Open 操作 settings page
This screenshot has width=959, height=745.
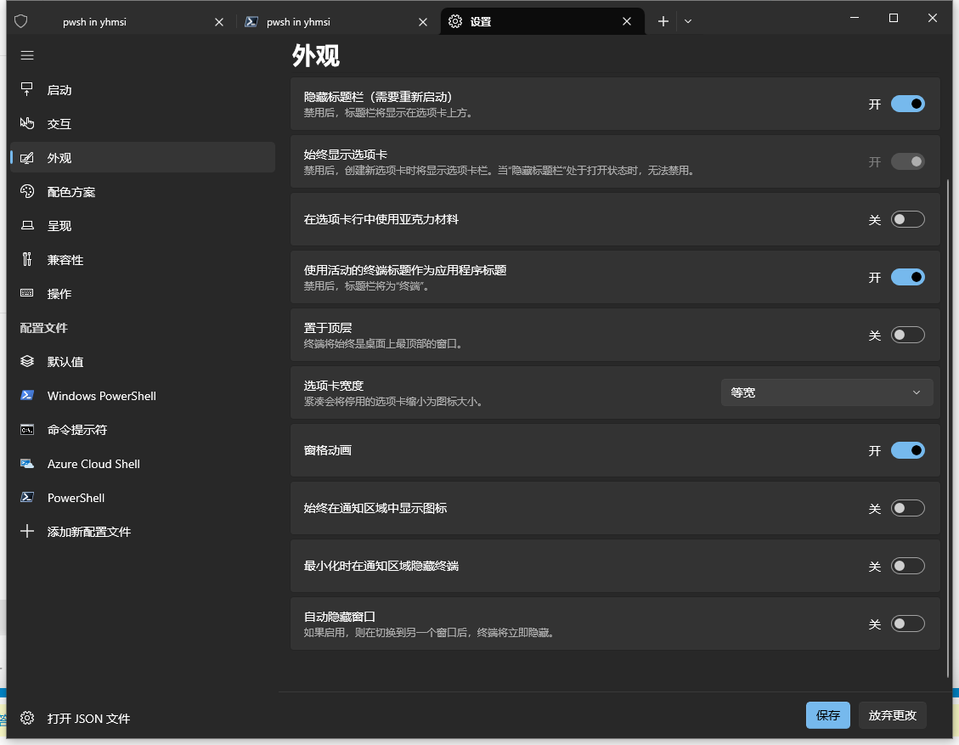tap(142, 294)
